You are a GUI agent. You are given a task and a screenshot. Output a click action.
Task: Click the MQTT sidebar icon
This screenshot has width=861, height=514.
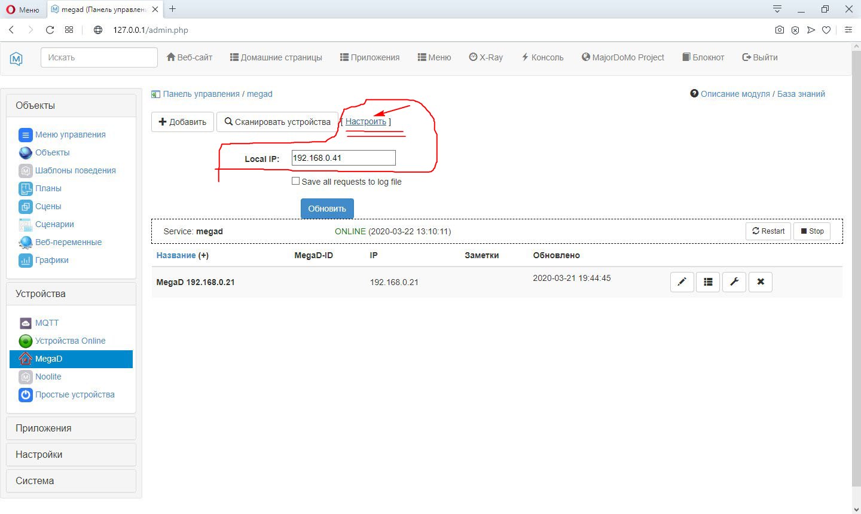[x=25, y=323]
